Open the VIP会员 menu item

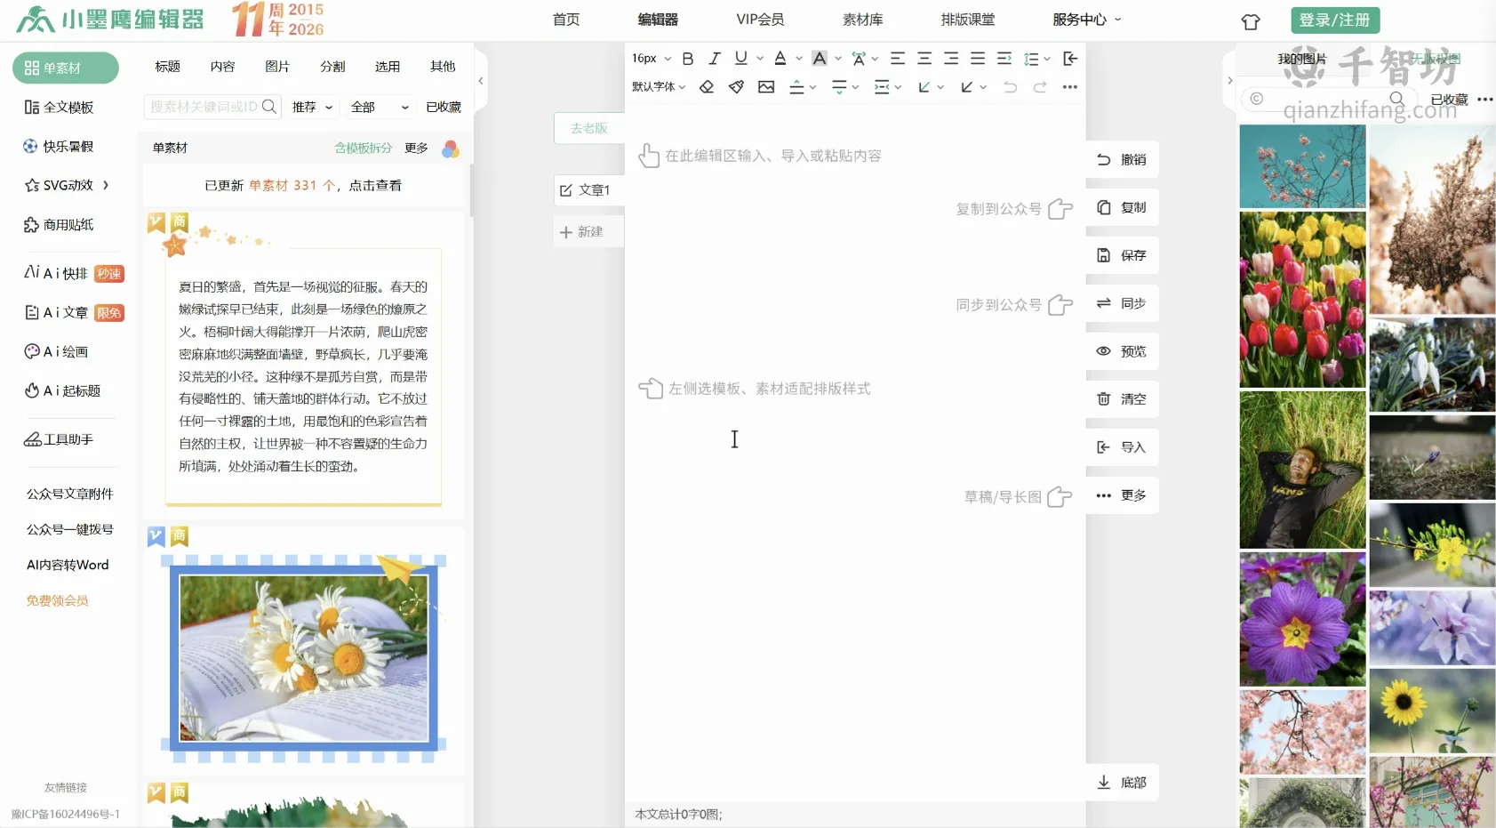pos(760,20)
